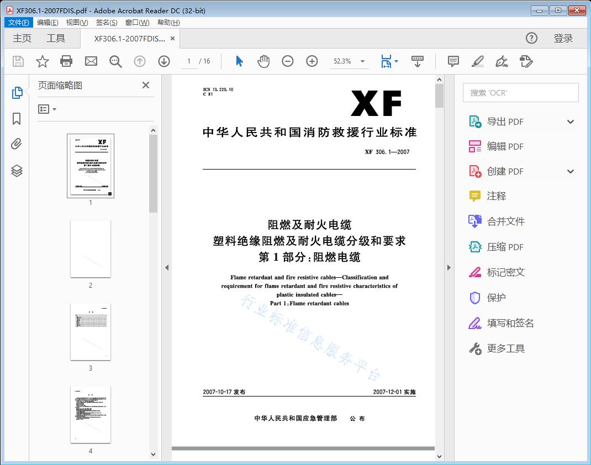Print the current PDF document

[66, 61]
